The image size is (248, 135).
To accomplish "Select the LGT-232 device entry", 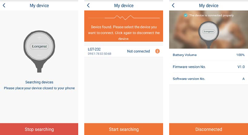I will pyautogui.click(x=124, y=51).
